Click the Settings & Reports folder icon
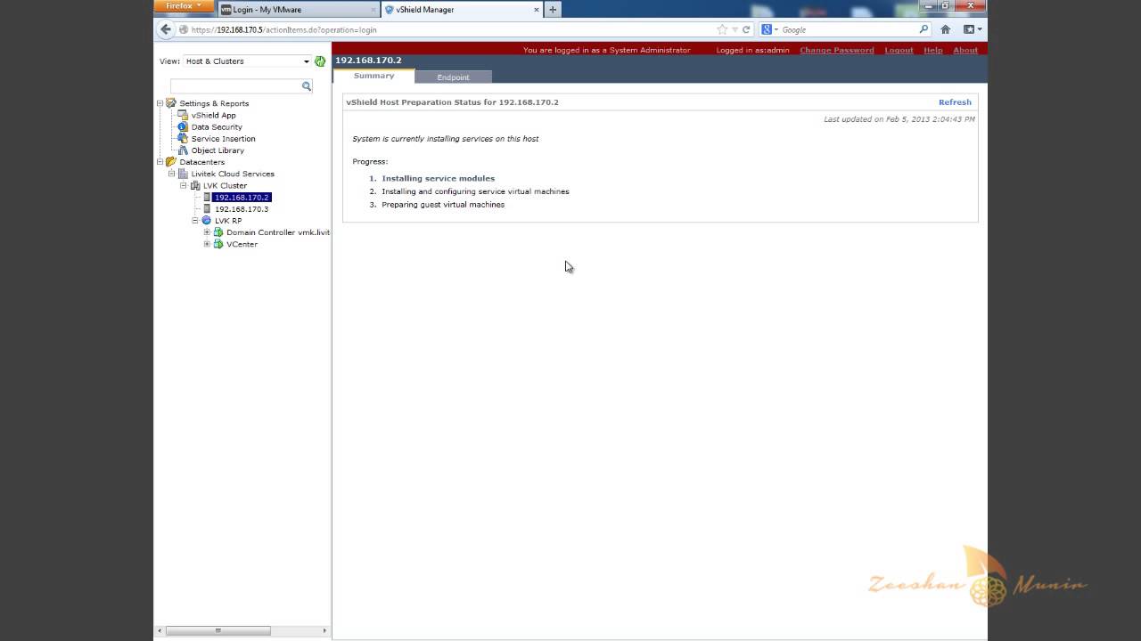Screen dimensions: 1141x641 pyautogui.click(x=171, y=103)
